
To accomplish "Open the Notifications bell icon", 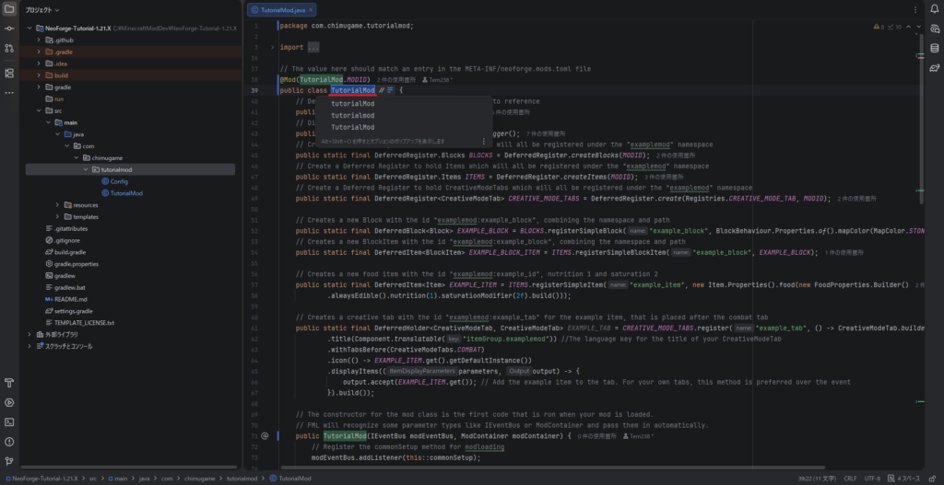I will click(934, 9).
